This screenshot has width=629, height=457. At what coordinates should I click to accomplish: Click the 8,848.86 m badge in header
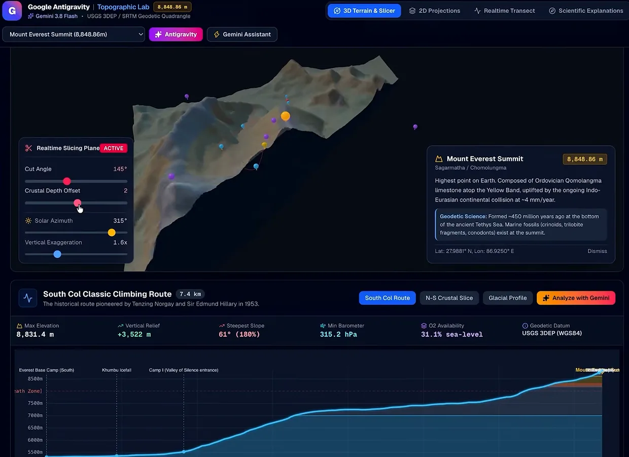172,7
